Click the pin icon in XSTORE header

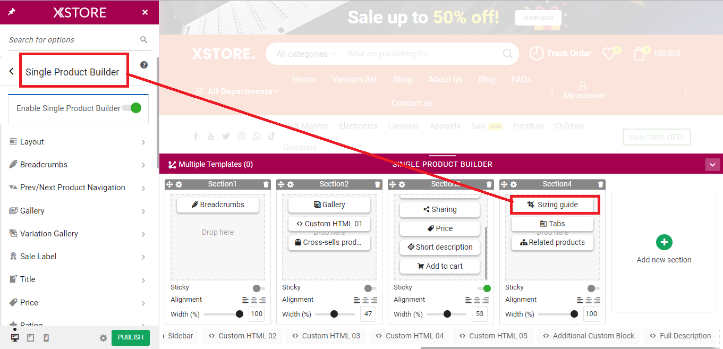point(12,12)
